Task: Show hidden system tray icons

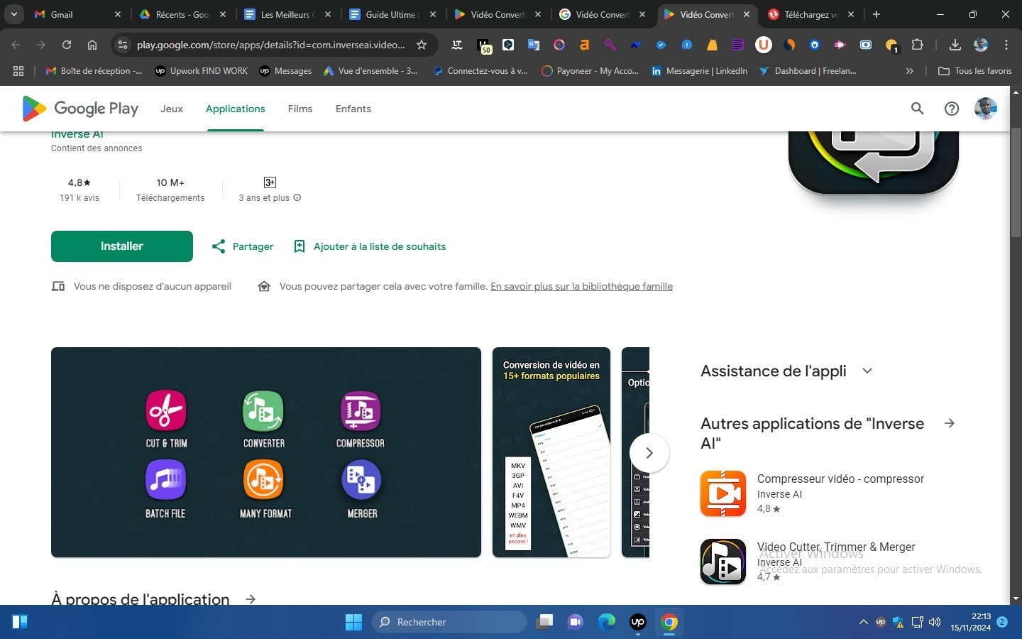Action: click(x=864, y=622)
